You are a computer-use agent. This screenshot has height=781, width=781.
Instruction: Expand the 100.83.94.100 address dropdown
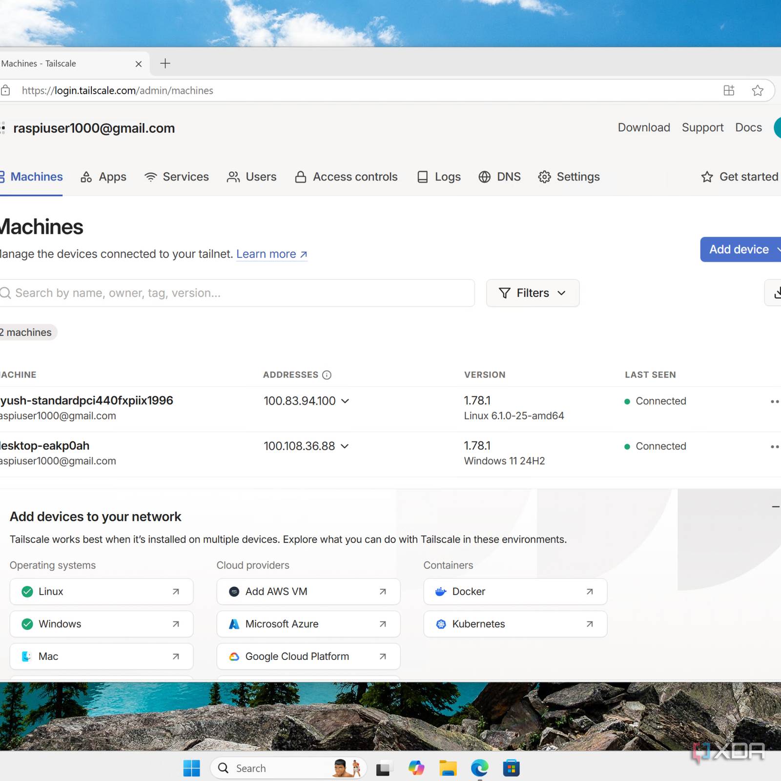click(x=345, y=401)
